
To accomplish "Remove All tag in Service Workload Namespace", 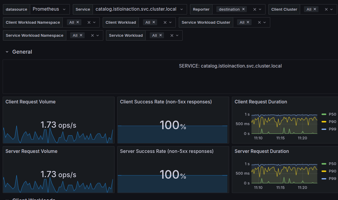I will pos(81,35).
